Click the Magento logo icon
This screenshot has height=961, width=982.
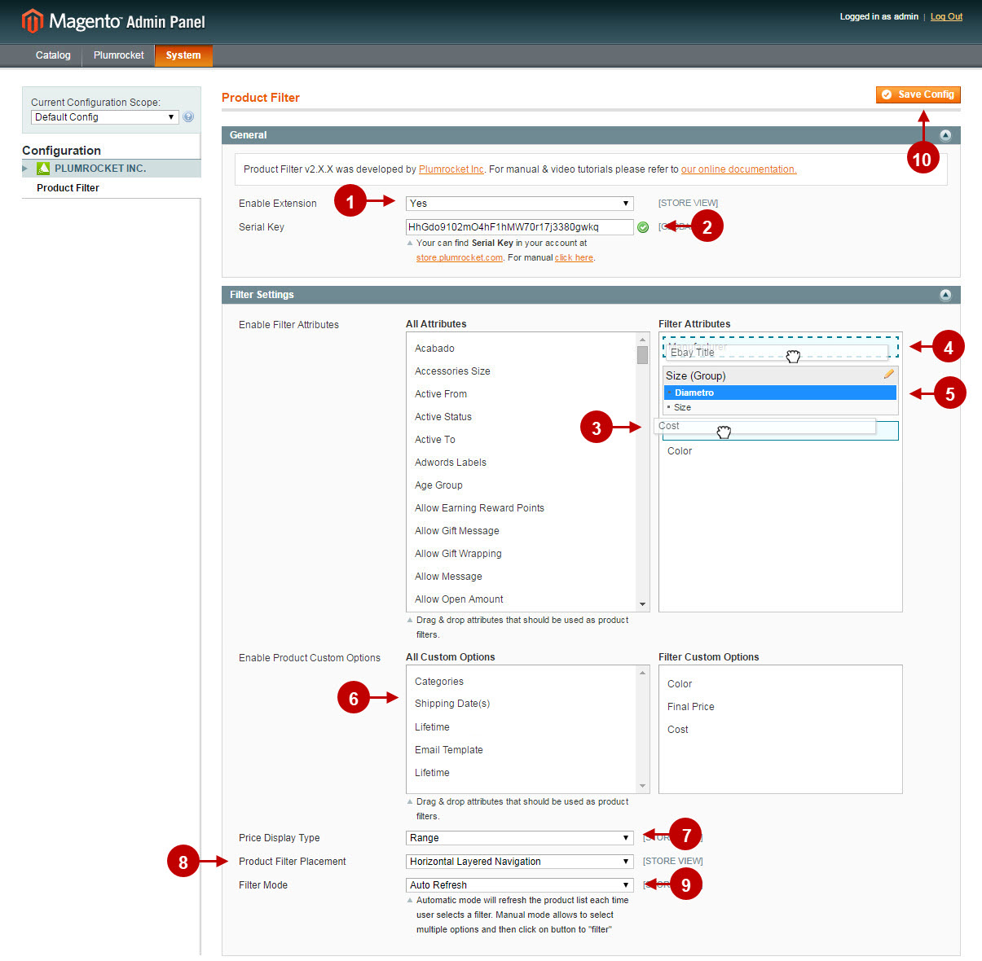pyautogui.click(x=33, y=20)
